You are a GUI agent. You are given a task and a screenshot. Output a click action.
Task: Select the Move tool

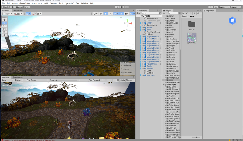point(4,23)
